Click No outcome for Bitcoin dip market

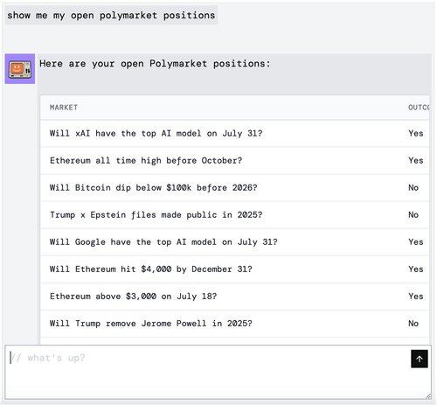pos(413,188)
